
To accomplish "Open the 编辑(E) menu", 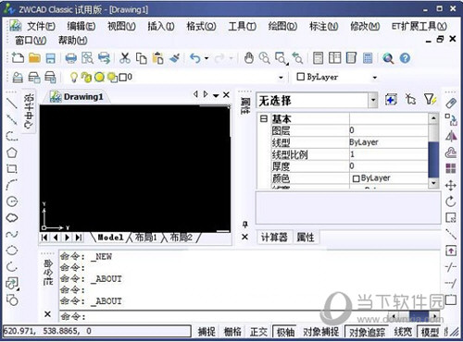I will tap(81, 26).
